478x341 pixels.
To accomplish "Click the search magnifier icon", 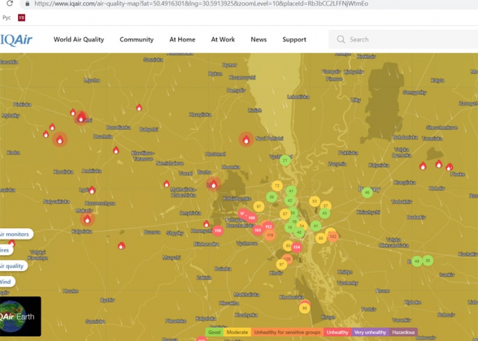I will pyautogui.click(x=341, y=39).
